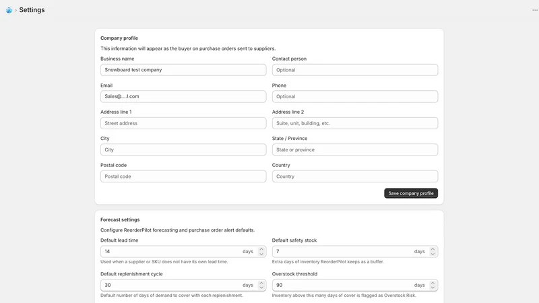
Task: Select the text 'Configure ReorderPilot forecasting and purchase order alert defaults.'
Action: [178, 230]
